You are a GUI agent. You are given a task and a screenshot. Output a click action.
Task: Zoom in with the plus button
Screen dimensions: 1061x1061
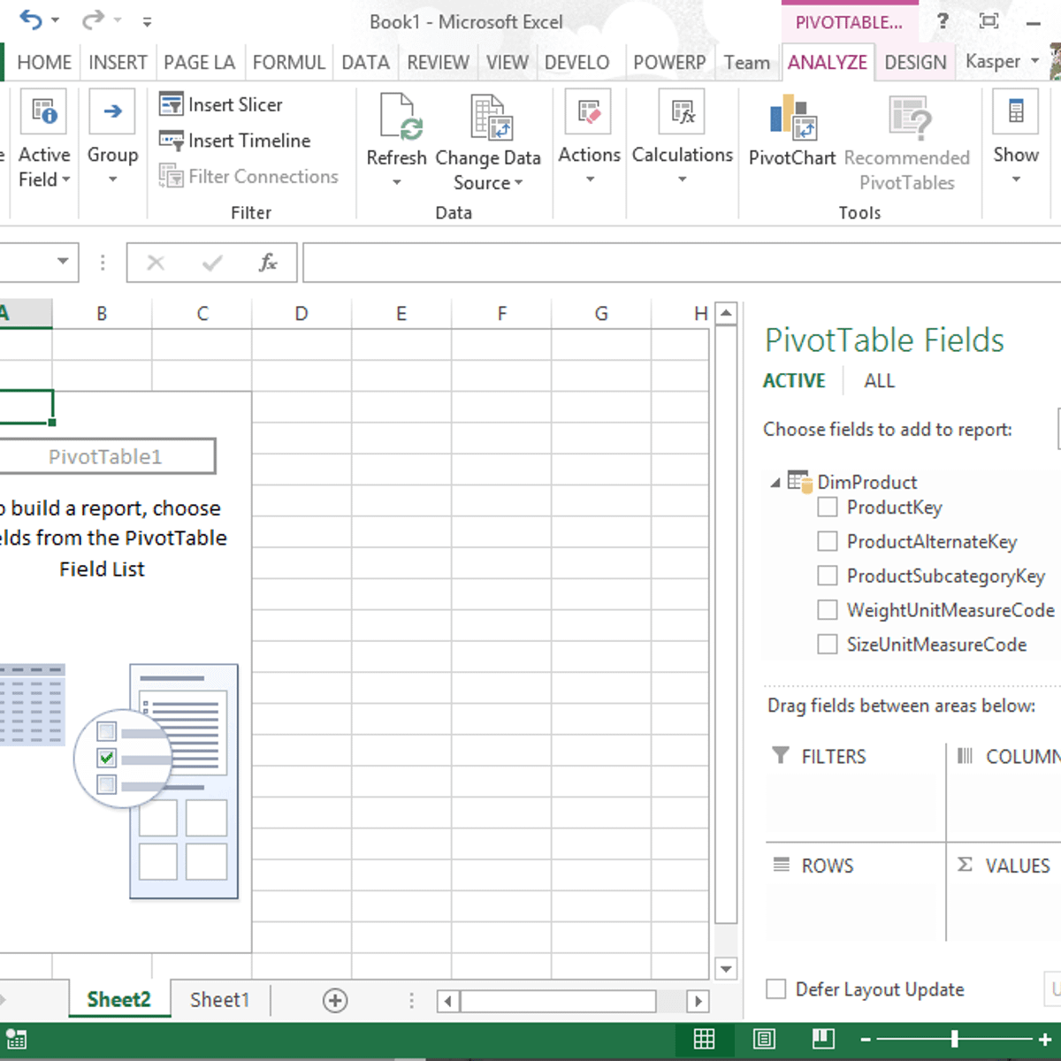1044,1040
